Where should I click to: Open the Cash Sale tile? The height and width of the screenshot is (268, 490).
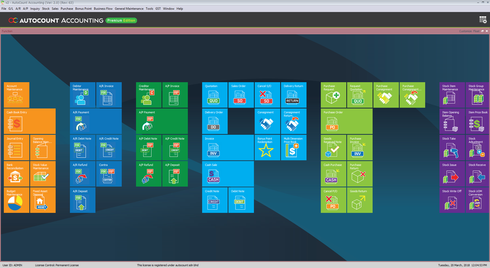pos(228,174)
